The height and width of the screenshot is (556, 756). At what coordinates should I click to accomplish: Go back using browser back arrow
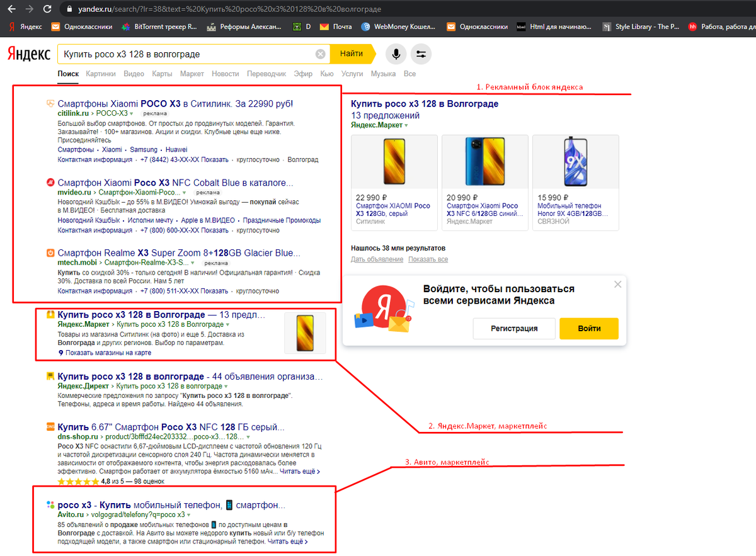[11, 9]
